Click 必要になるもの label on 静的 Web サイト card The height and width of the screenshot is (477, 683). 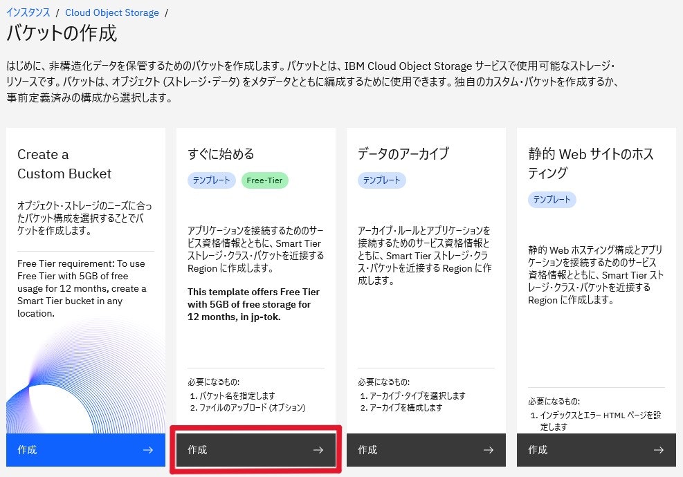(x=554, y=401)
